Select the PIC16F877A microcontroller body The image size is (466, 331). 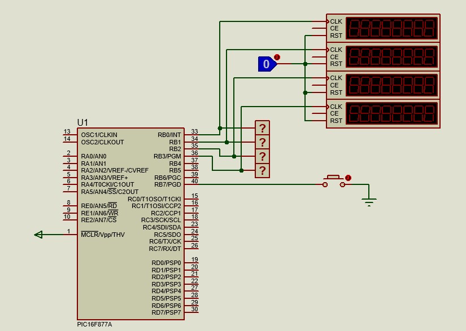131,224
